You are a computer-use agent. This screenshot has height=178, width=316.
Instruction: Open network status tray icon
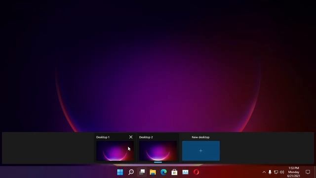tap(276, 172)
